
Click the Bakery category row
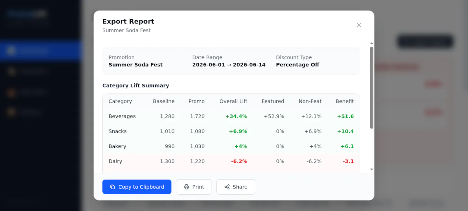point(231,146)
